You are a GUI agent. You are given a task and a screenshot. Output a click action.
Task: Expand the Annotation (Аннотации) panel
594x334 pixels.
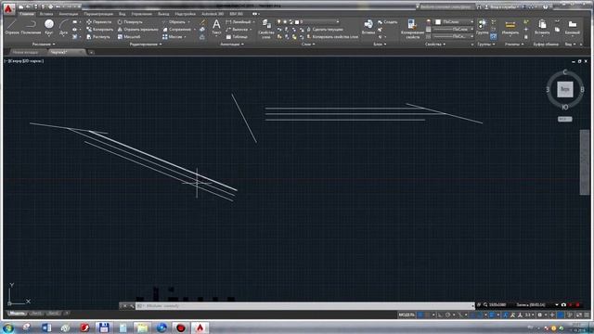pyautogui.click(x=232, y=45)
